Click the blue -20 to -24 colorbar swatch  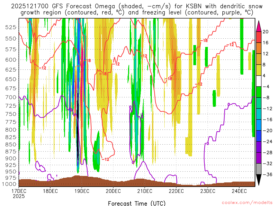pyautogui.click(x=259, y=136)
